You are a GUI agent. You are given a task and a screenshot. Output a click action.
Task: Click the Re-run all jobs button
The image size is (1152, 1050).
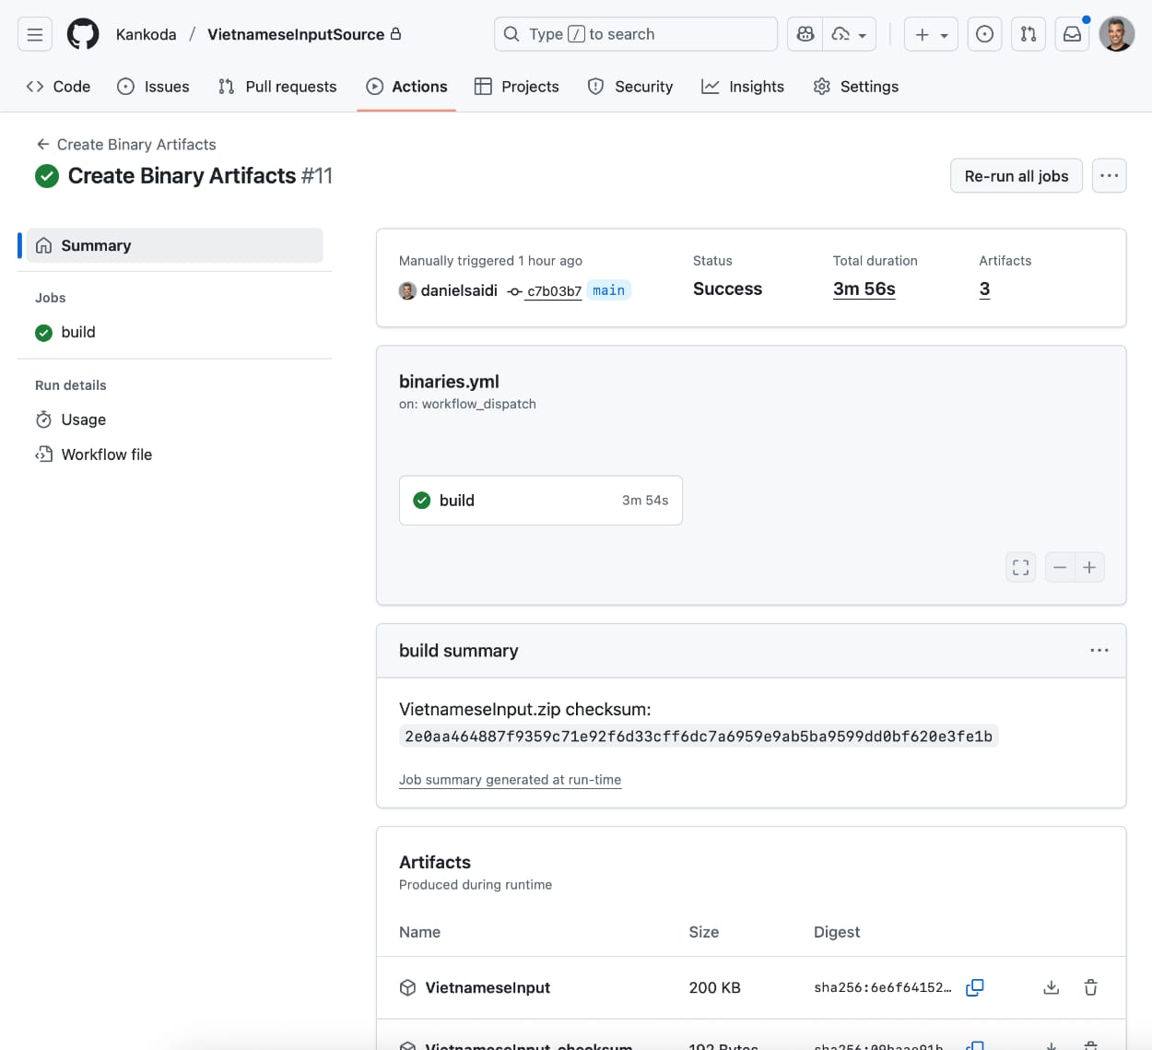pos(1016,175)
